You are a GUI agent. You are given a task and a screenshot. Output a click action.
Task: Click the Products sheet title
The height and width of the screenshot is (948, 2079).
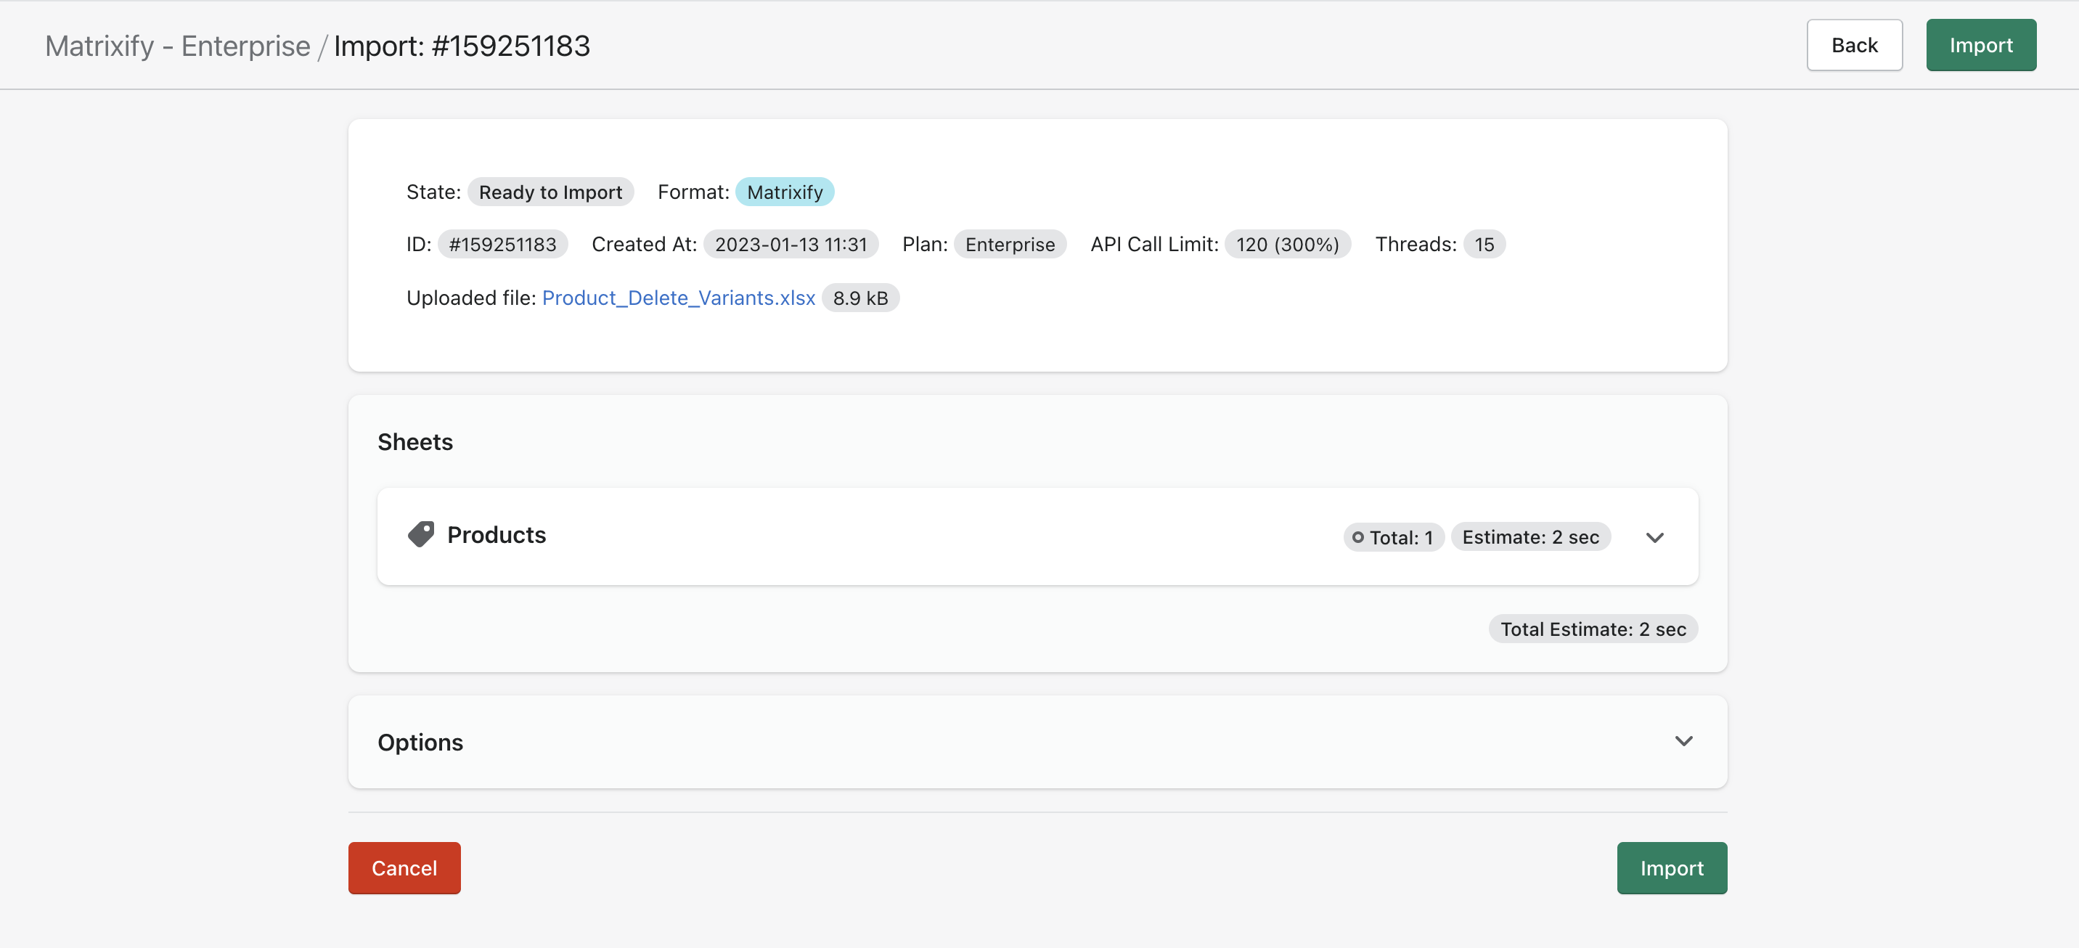497,535
